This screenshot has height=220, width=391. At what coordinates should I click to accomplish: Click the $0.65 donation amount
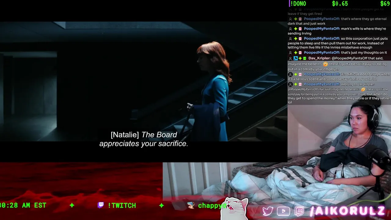tap(340, 4)
